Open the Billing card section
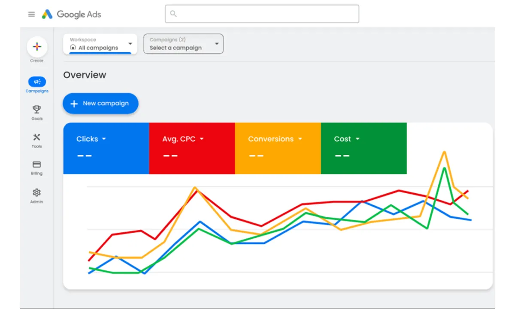Viewport: 515px width, 309px height. tap(37, 168)
